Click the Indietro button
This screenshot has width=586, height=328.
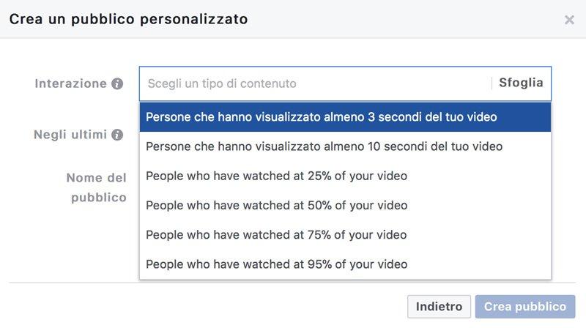pos(439,307)
